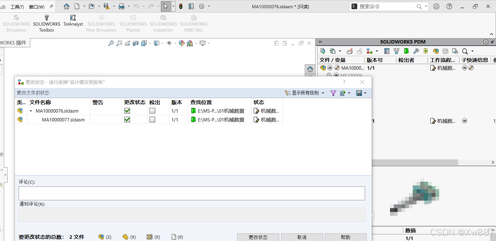Click in the 评论(C) comment field

tap(192, 193)
